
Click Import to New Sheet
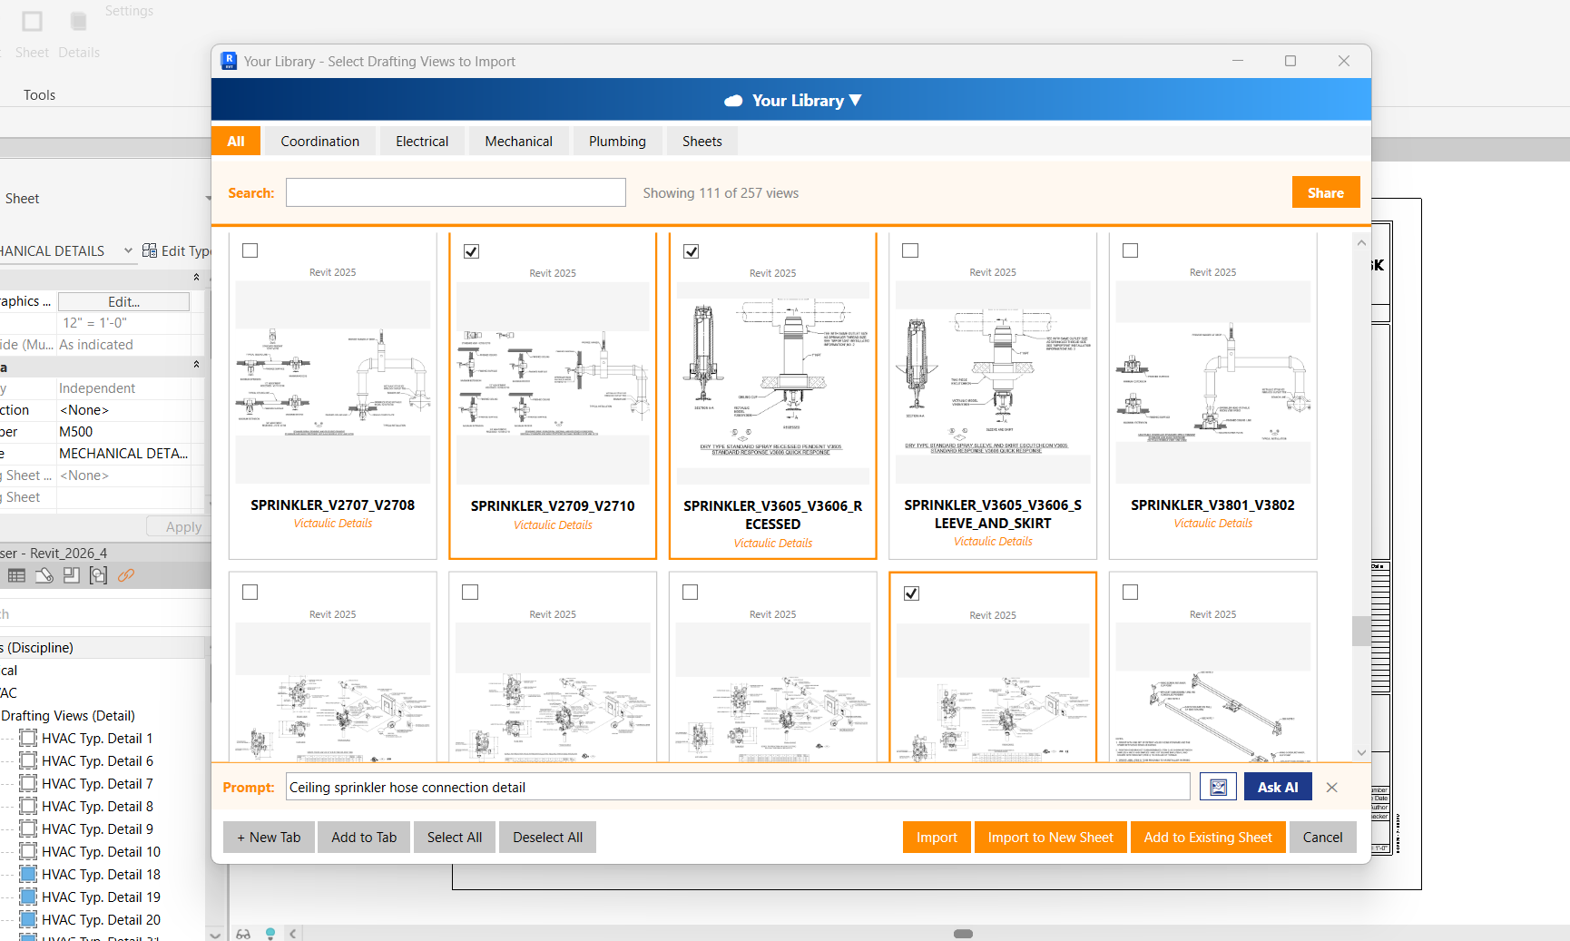[x=1051, y=837]
